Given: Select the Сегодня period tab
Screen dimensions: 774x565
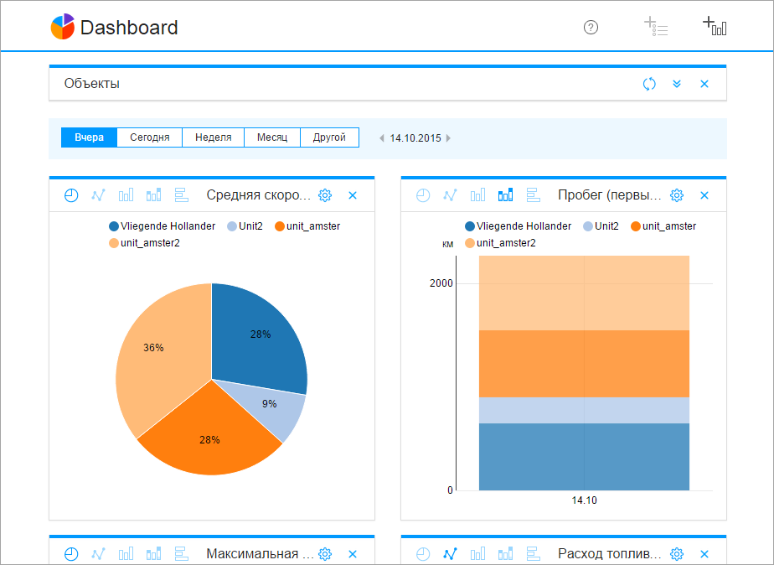Looking at the screenshot, I should (150, 137).
